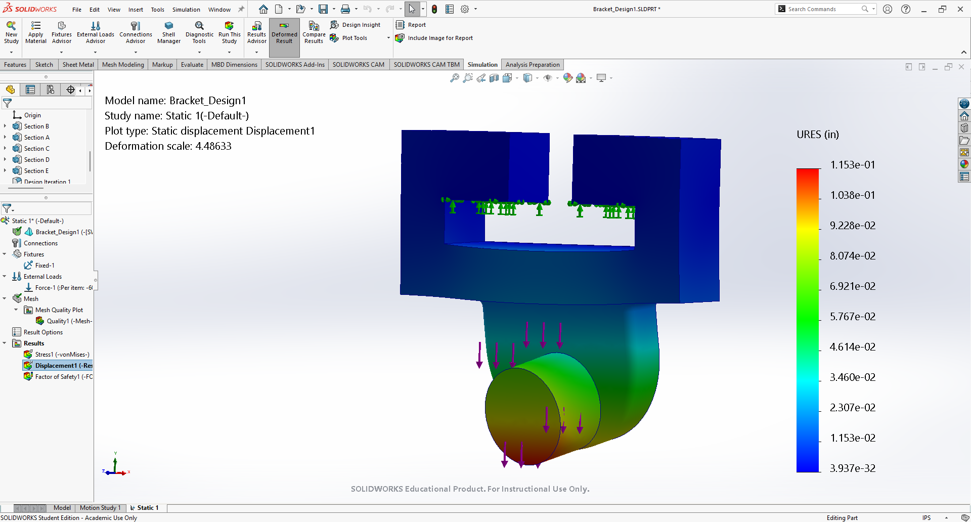
Task: Expand Section D in feature tree
Action: click(5, 160)
